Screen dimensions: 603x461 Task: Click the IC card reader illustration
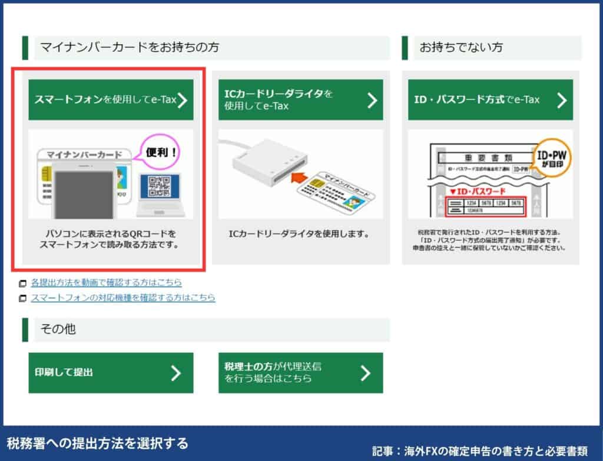(x=301, y=175)
